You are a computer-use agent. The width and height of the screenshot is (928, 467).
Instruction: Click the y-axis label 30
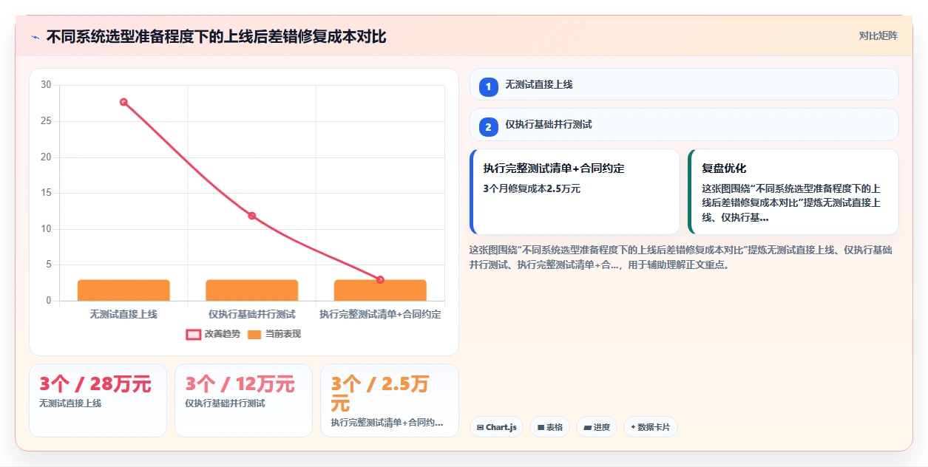46,85
